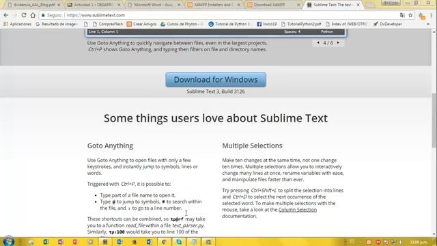Viewport: 437px width, 246px height.
Task: Click the 'Sublime Text 3, Build 3126' text
Action: (216, 92)
